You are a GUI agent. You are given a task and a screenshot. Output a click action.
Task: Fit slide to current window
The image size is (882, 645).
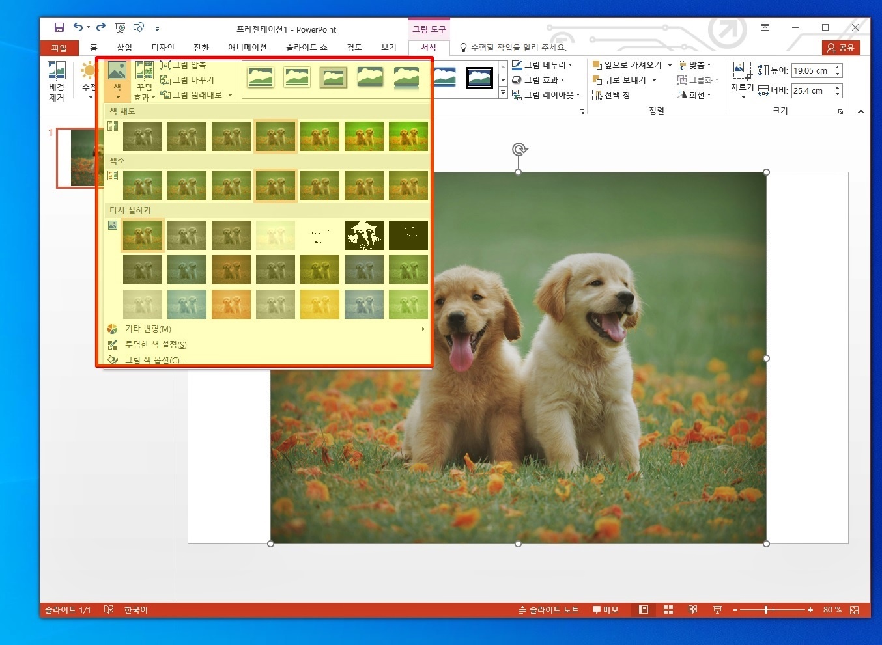click(855, 610)
